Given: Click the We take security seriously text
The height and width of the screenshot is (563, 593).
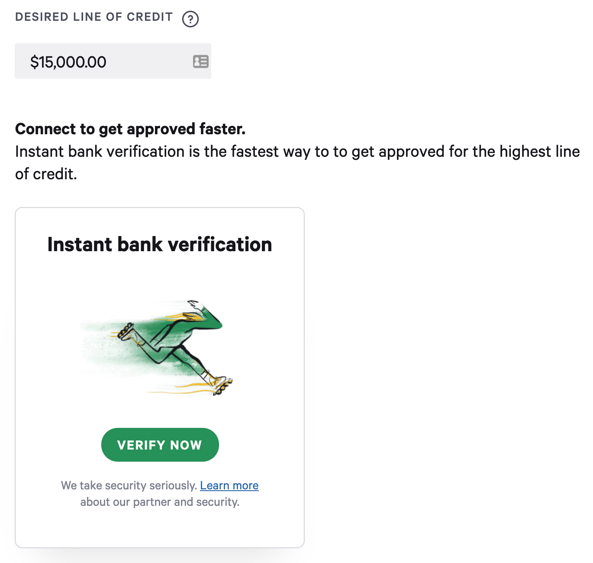Looking at the screenshot, I should click(x=129, y=485).
